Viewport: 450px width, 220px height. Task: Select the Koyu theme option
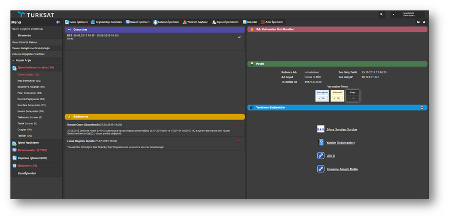click(353, 95)
